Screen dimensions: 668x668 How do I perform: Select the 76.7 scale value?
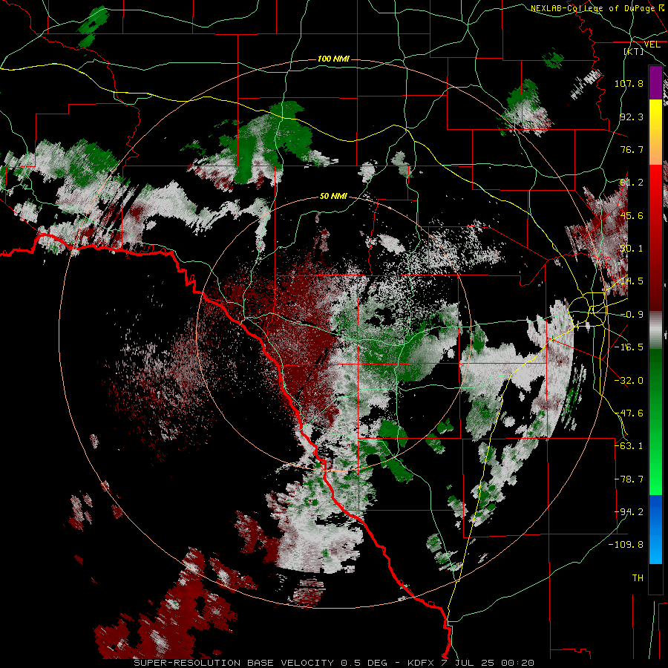tap(632, 149)
